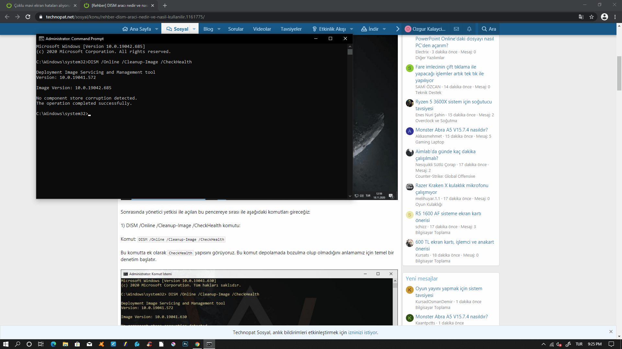Open the Chrome profile avatar icon
The height and width of the screenshot is (349, 622).
[x=605, y=17]
